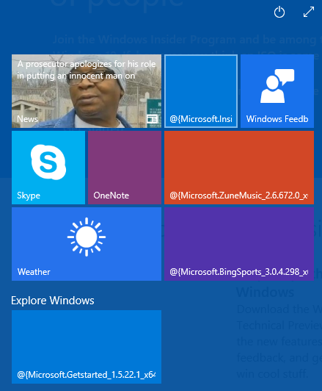The width and height of the screenshot is (322, 391).
Task: Open the Skype tile
Action: (x=48, y=168)
